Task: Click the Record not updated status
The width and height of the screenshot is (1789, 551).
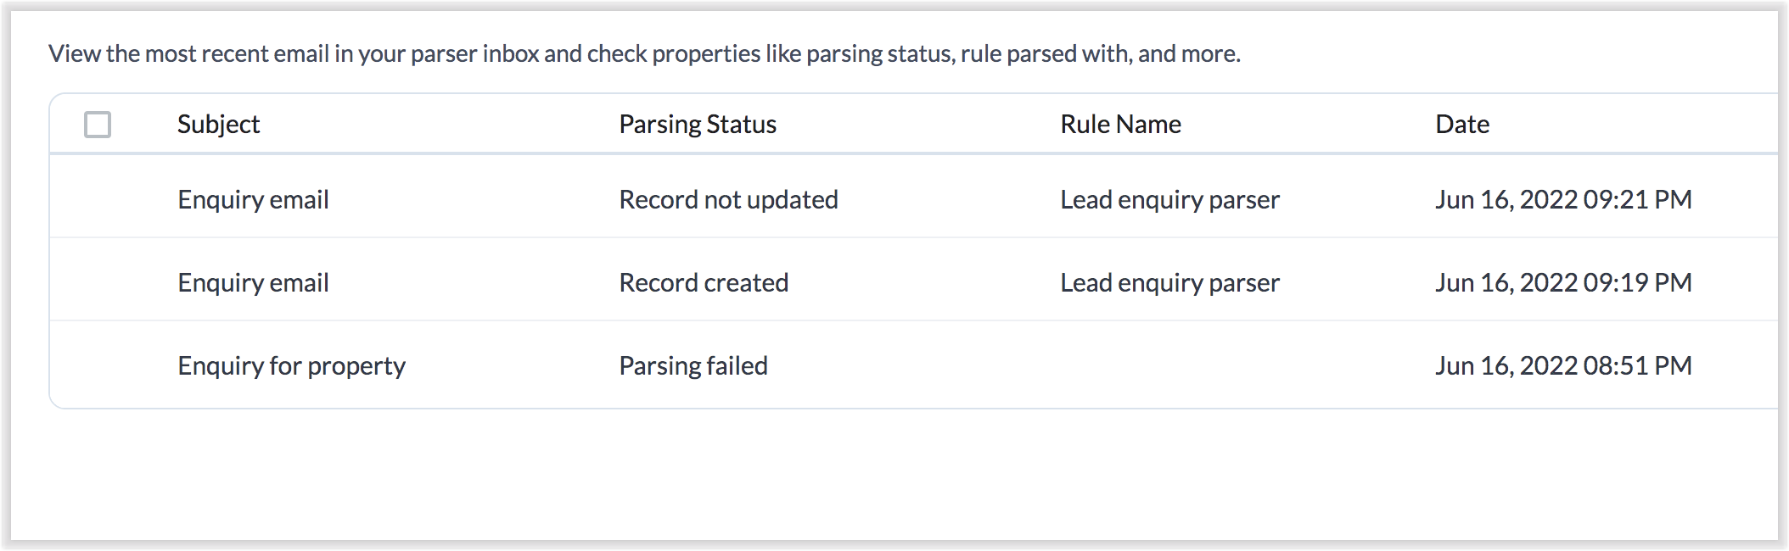Action: [x=728, y=200]
